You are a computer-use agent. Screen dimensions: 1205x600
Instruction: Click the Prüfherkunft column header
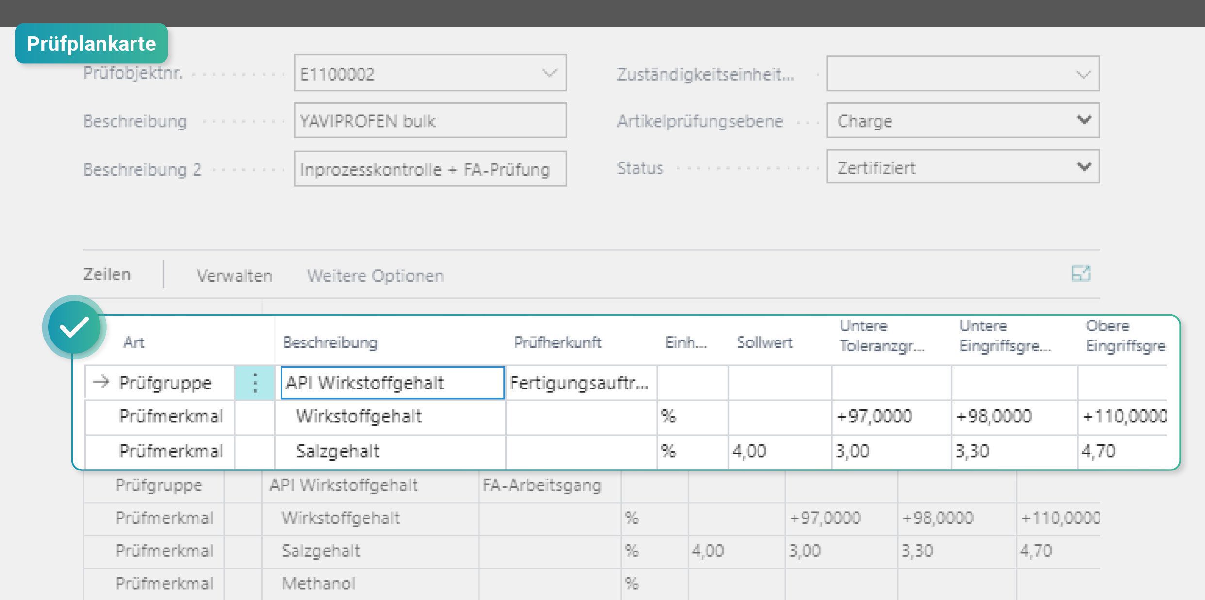click(x=557, y=342)
